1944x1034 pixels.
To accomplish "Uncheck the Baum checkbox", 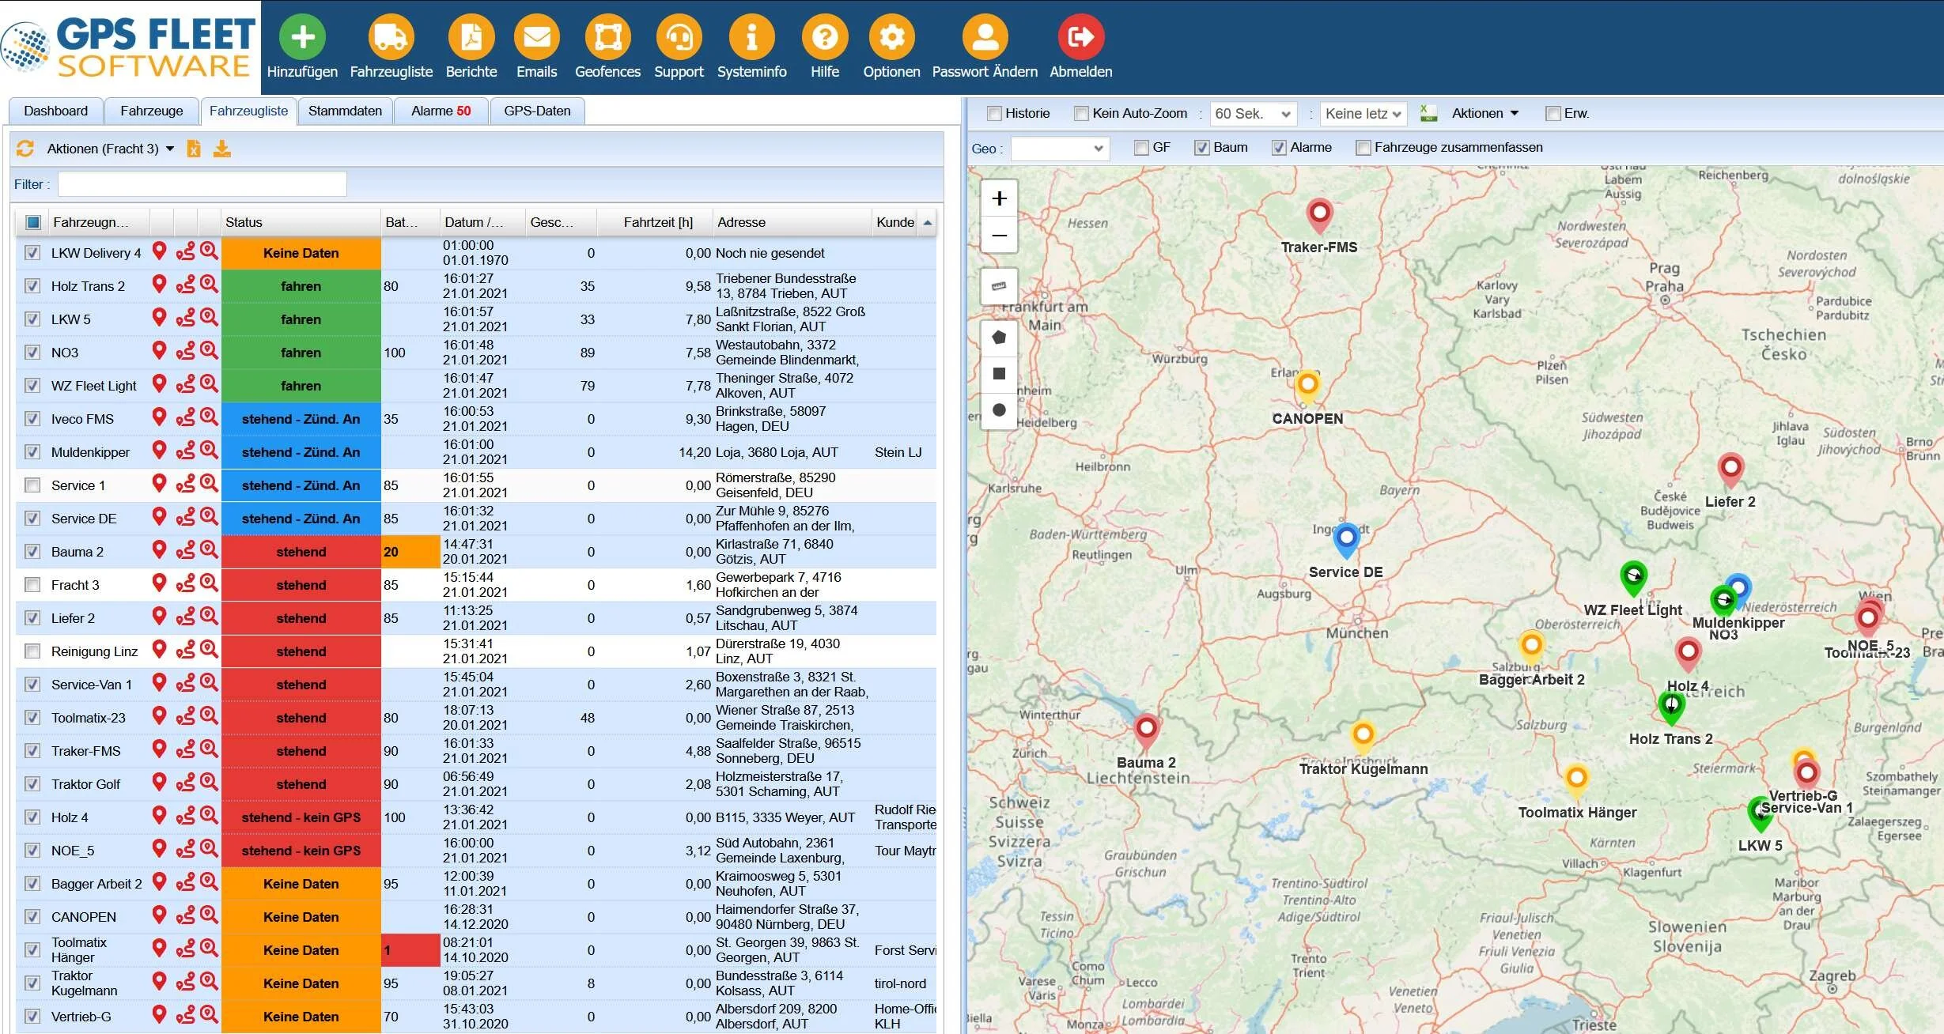I will click(1204, 147).
